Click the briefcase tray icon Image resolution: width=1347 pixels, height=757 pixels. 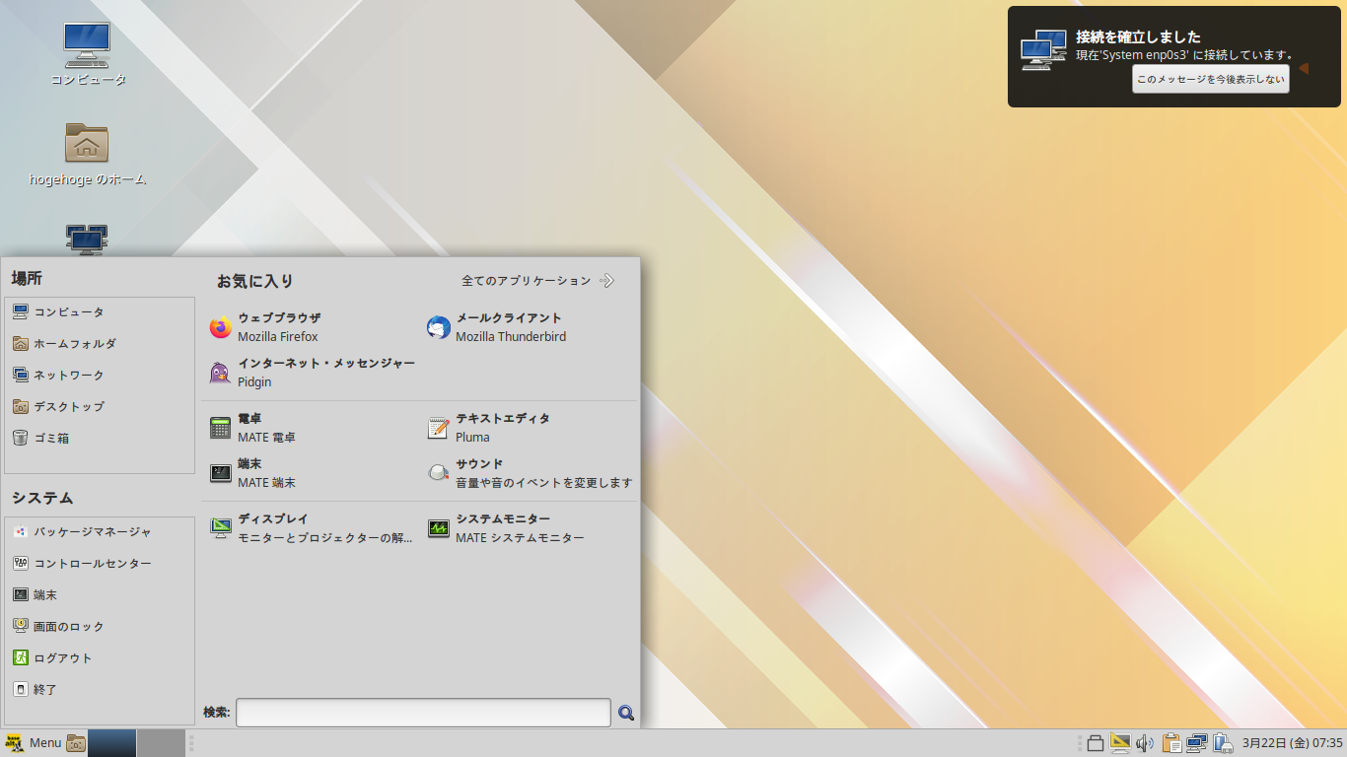pos(1096,743)
